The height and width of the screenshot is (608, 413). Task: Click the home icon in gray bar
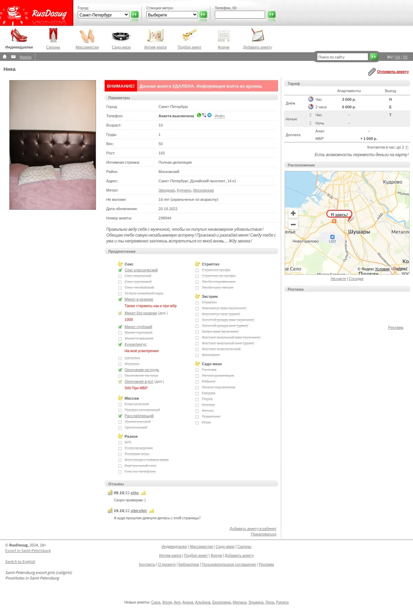5,57
